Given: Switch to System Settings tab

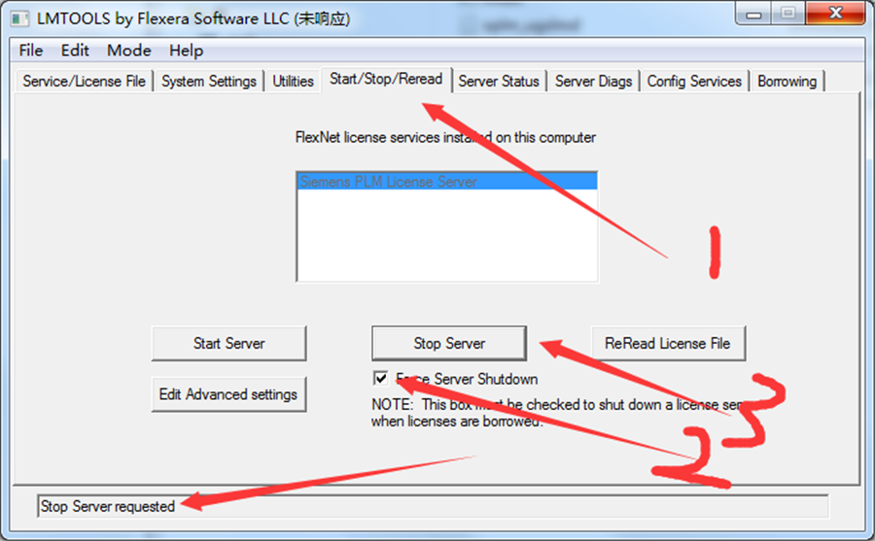Looking at the screenshot, I should coord(209,82).
